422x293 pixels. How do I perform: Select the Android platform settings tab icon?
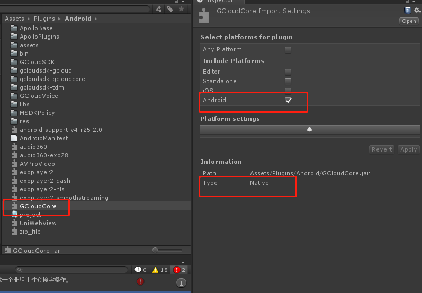click(310, 130)
